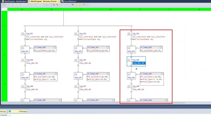Viewport: 211px width, 118px height.
Task: Expand the Step_005 action connector box
Action: pos(83,74)
